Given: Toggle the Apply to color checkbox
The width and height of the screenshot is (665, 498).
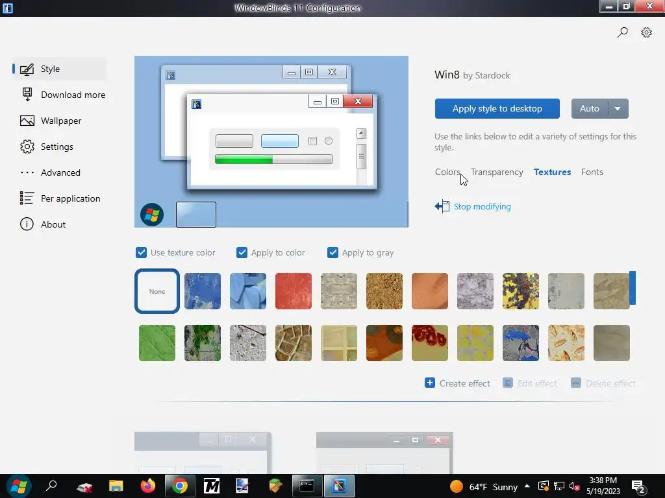Looking at the screenshot, I should pos(242,252).
